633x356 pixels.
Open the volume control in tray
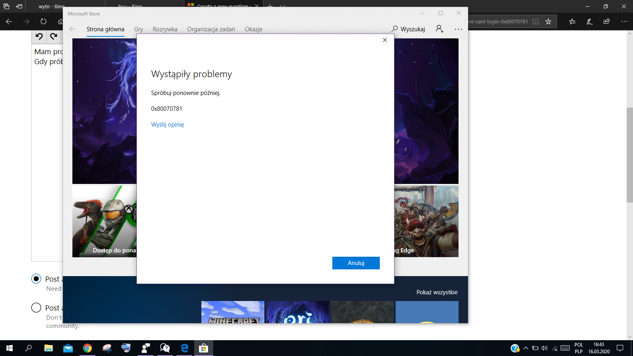pyautogui.click(x=545, y=348)
